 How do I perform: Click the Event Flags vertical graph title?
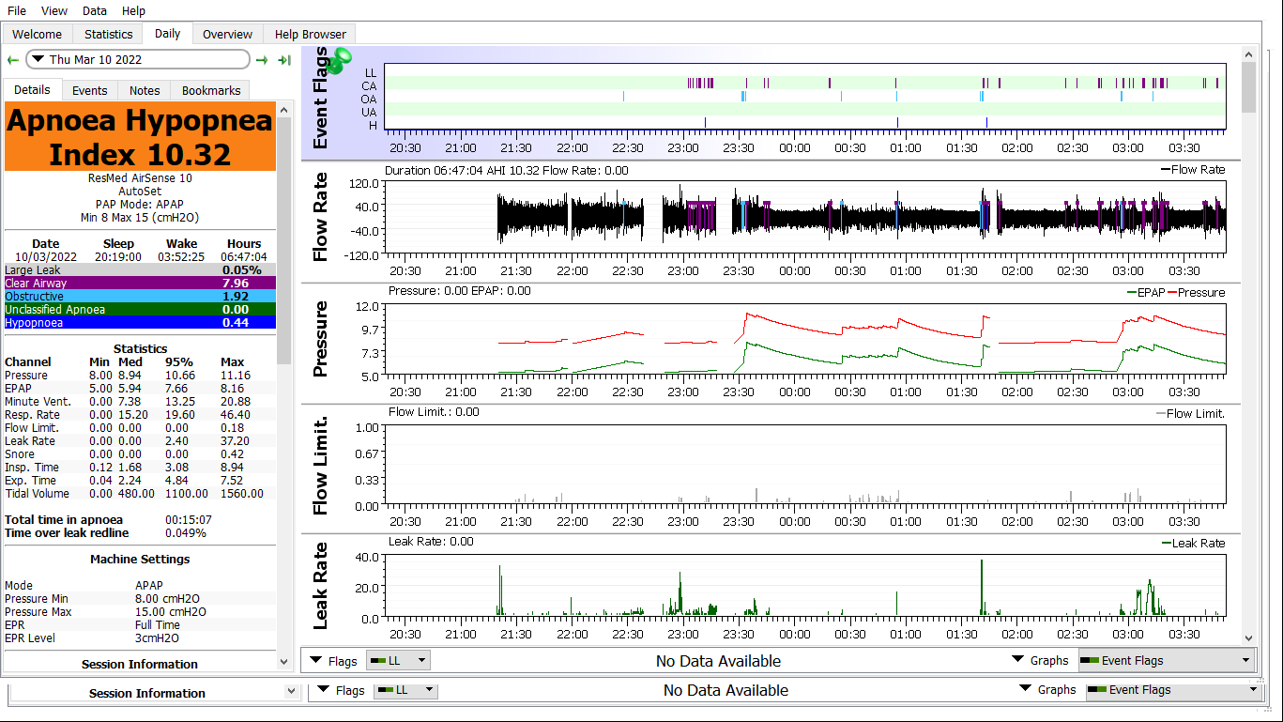tap(321, 98)
